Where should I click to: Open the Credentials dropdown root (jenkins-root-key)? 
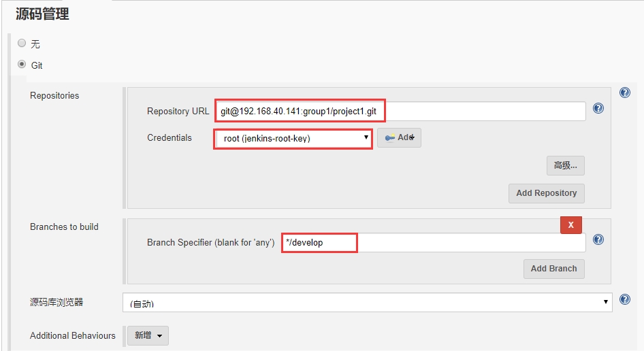pyautogui.click(x=293, y=138)
